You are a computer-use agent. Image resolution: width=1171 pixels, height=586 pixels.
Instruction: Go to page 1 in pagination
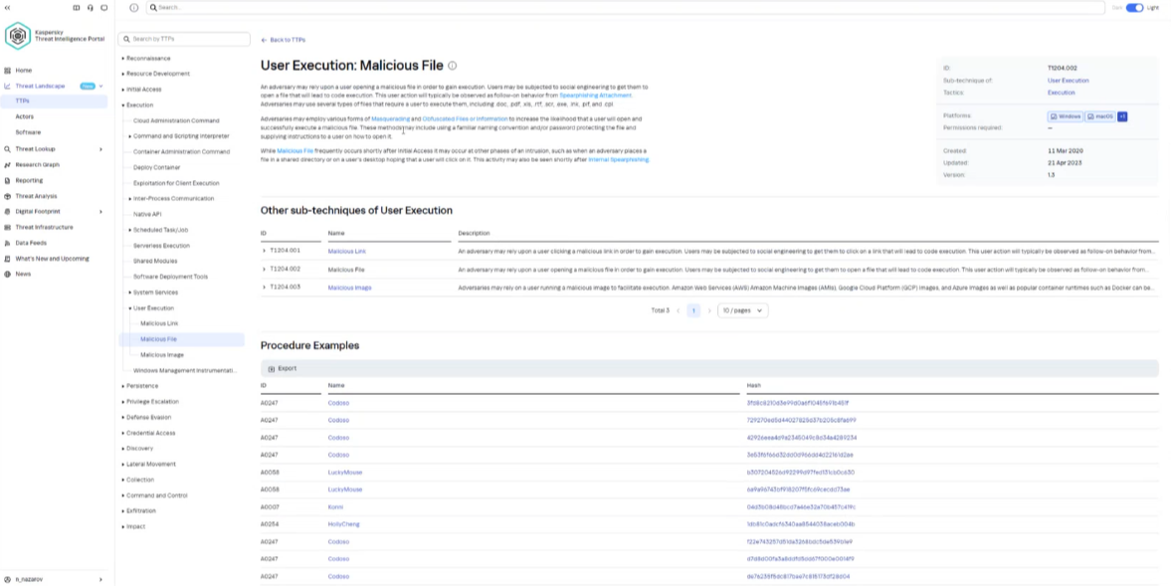pyautogui.click(x=693, y=310)
